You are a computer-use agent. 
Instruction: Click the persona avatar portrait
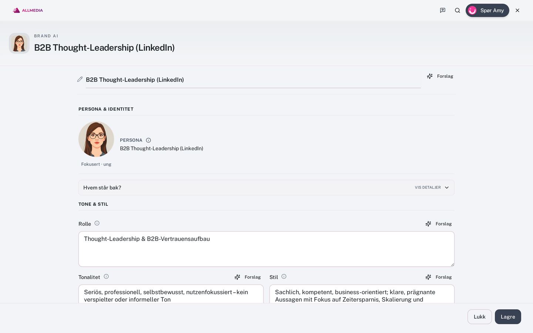pyautogui.click(x=96, y=139)
